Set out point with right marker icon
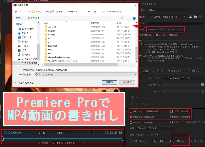Viewport: 205px width, 147px height. click(44, 133)
